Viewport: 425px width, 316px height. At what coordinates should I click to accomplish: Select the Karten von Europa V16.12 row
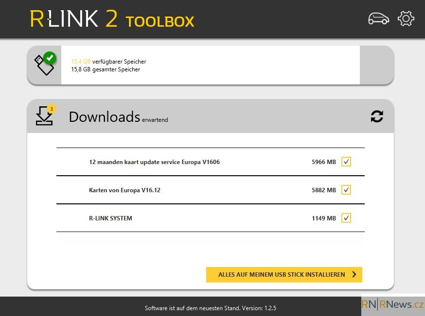tap(211, 190)
